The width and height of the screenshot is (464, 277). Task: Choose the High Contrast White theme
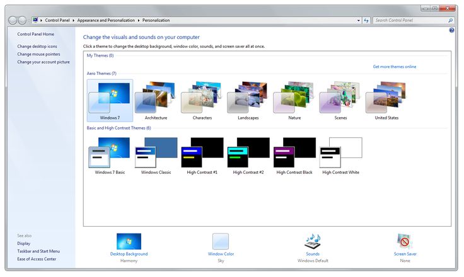[x=340, y=155]
